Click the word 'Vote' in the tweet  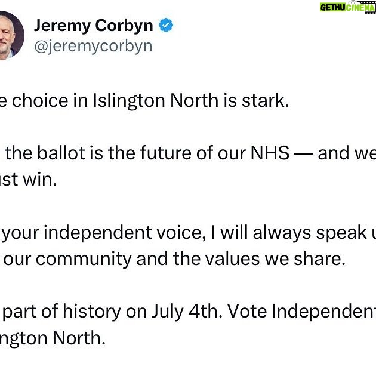(x=247, y=312)
